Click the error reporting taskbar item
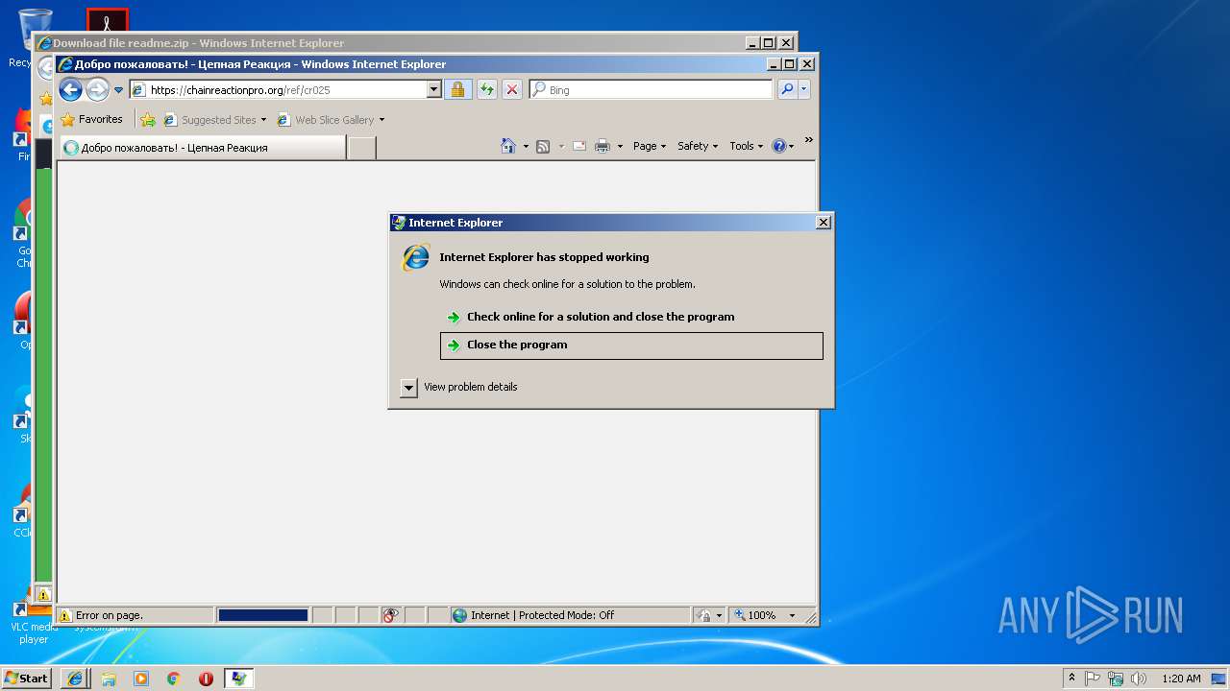Viewport: 1230px width, 691px height. tap(238, 679)
